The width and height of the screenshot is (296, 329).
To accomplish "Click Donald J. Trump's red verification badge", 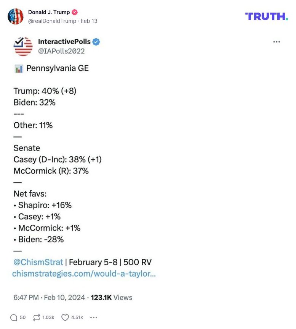I will tap(75, 12).
